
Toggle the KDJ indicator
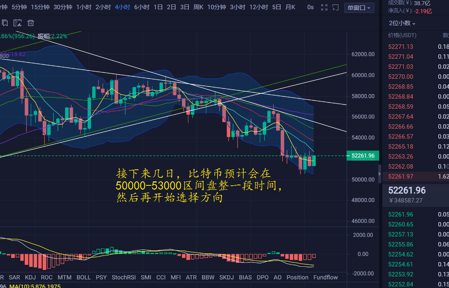(x=30, y=277)
